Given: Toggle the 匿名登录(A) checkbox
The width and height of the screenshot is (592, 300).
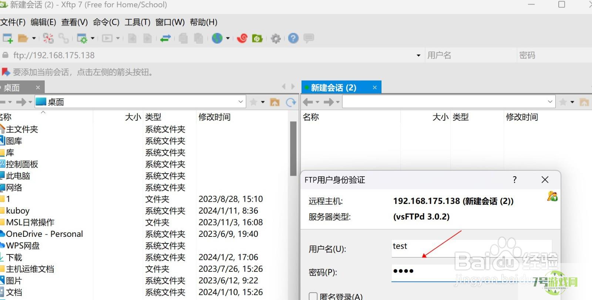Looking at the screenshot, I should click(x=313, y=296).
